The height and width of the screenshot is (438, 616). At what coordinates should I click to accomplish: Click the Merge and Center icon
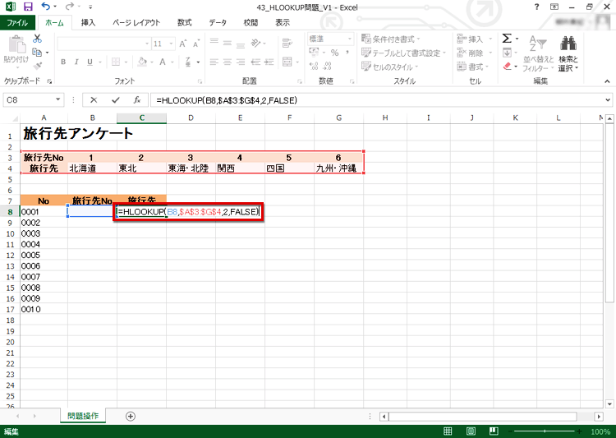click(x=287, y=62)
